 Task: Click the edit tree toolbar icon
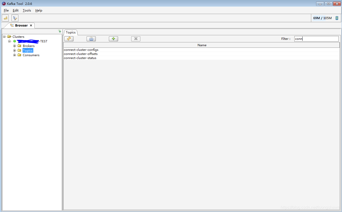(15, 18)
